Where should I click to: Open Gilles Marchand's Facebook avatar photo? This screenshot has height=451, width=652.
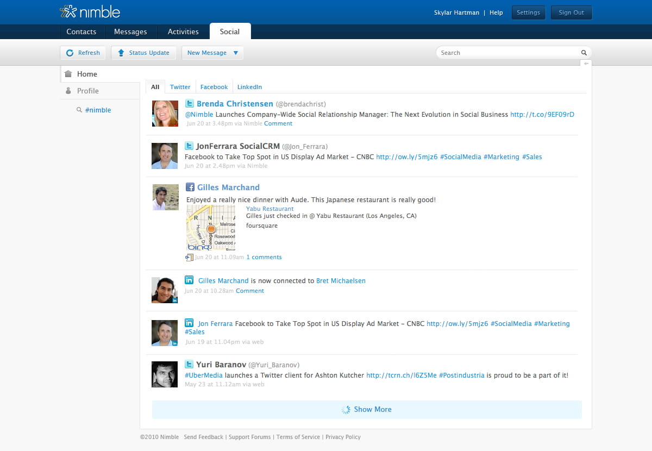166,197
